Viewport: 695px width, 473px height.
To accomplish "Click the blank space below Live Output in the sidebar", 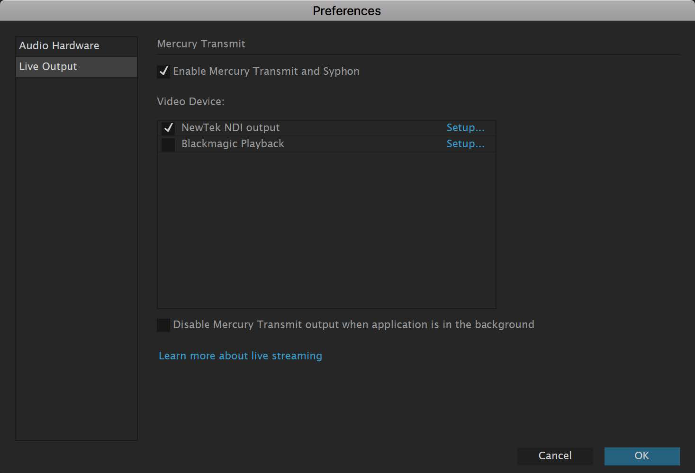I will pyautogui.click(x=76, y=256).
